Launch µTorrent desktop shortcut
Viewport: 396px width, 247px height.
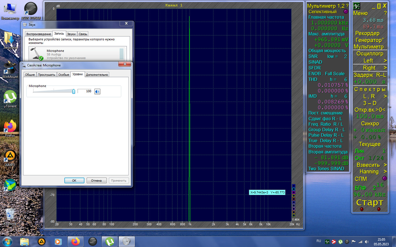click(10, 99)
